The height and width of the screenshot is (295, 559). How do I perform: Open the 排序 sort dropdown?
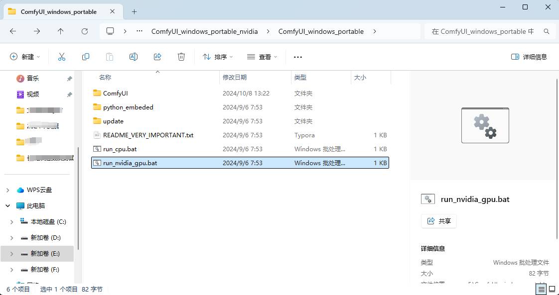tap(218, 57)
